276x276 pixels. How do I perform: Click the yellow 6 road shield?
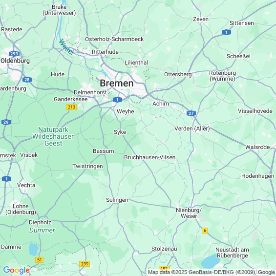tap(205, 231)
